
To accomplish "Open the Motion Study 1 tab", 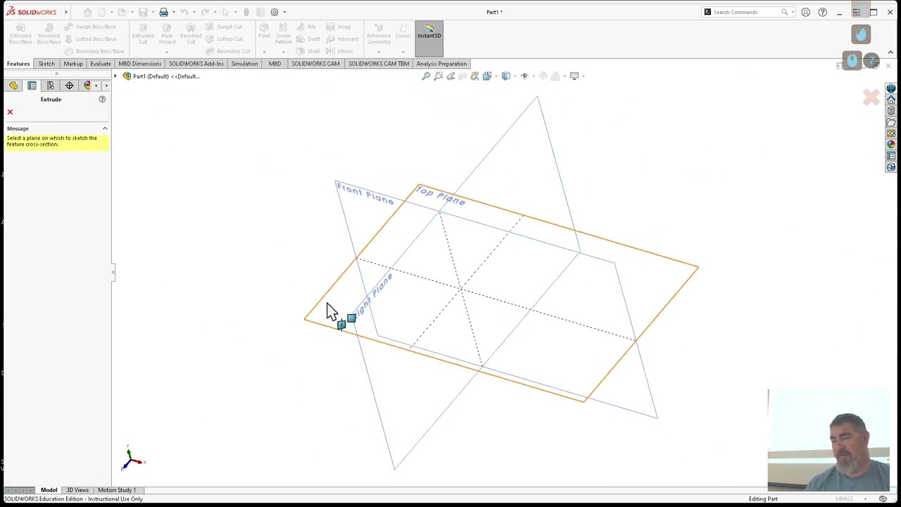I will (117, 490).
